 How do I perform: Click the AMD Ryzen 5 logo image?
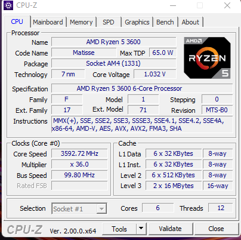(207, 58)
